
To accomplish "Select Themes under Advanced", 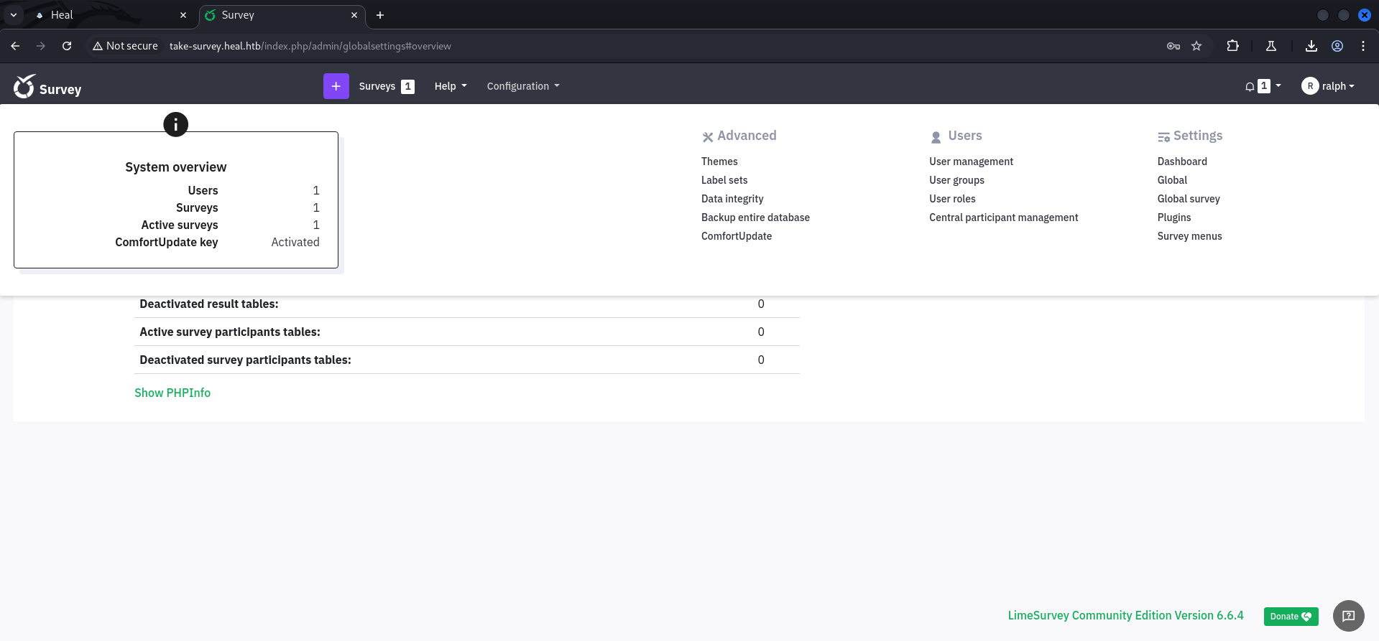I will coord(719,162).
